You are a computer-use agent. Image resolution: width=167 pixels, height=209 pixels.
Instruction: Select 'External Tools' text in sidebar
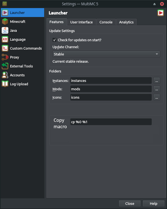click(x=21, y=66)
